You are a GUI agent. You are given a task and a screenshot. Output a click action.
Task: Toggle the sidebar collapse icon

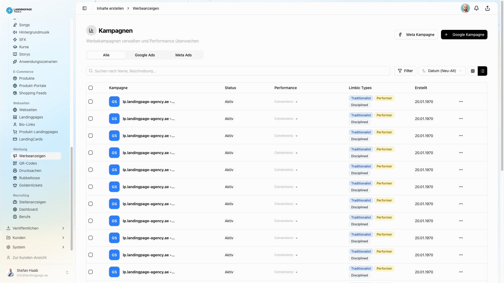(x=85, y=8)
